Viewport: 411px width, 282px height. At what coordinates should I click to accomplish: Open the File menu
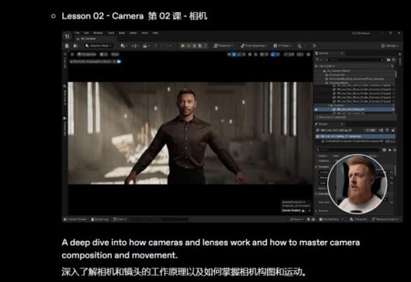(x=78, y=32)
